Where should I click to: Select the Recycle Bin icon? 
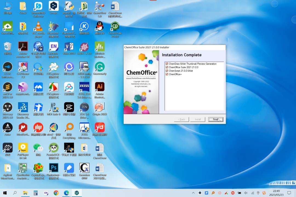click(x=8, y=48)
